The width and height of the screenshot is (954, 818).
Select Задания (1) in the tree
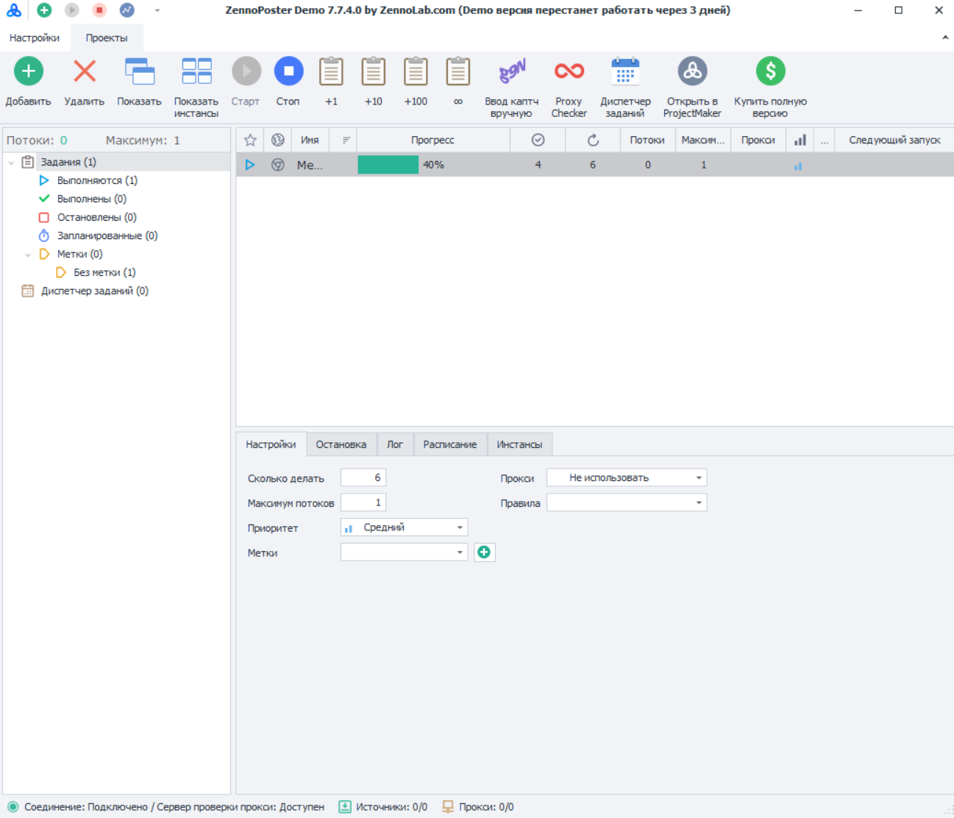pos(68,162)
